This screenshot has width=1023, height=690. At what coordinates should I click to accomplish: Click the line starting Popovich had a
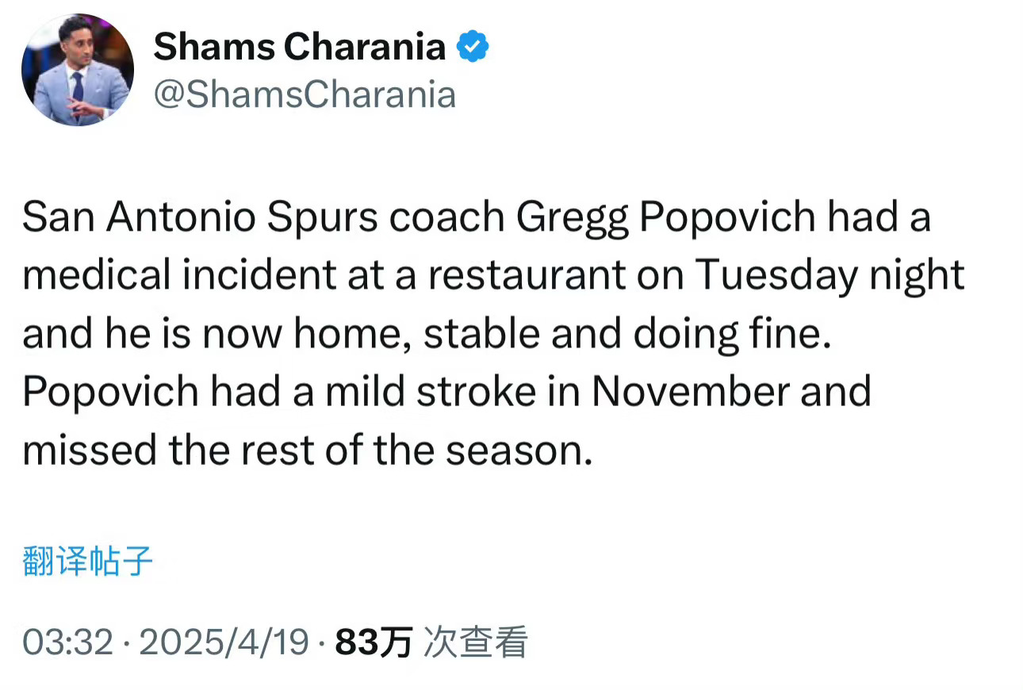coord(446,392)
